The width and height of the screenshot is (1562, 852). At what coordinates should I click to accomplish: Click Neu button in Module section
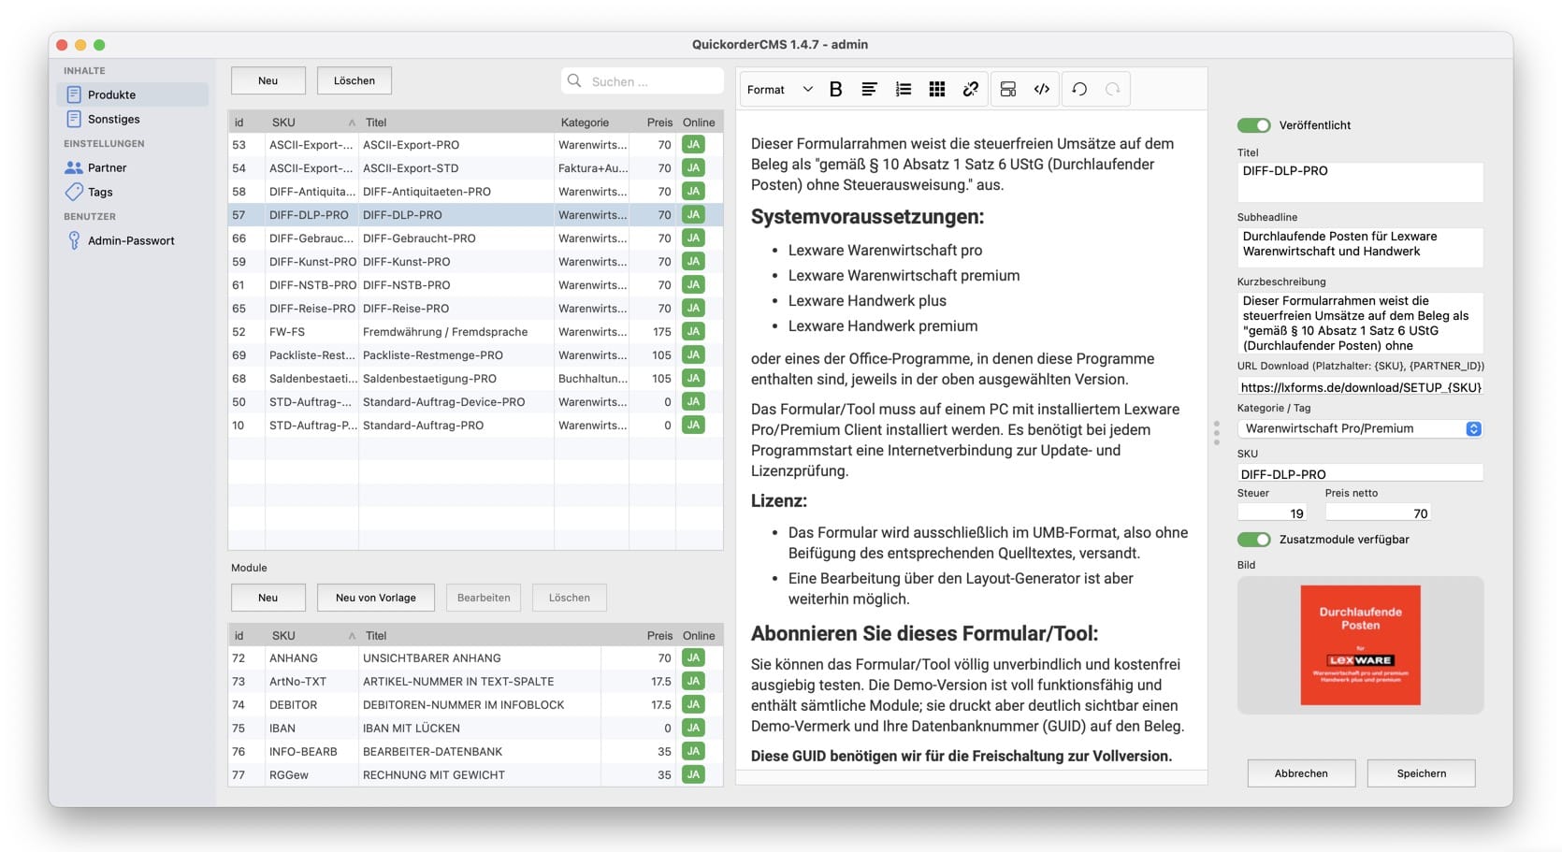click(268, 598)
